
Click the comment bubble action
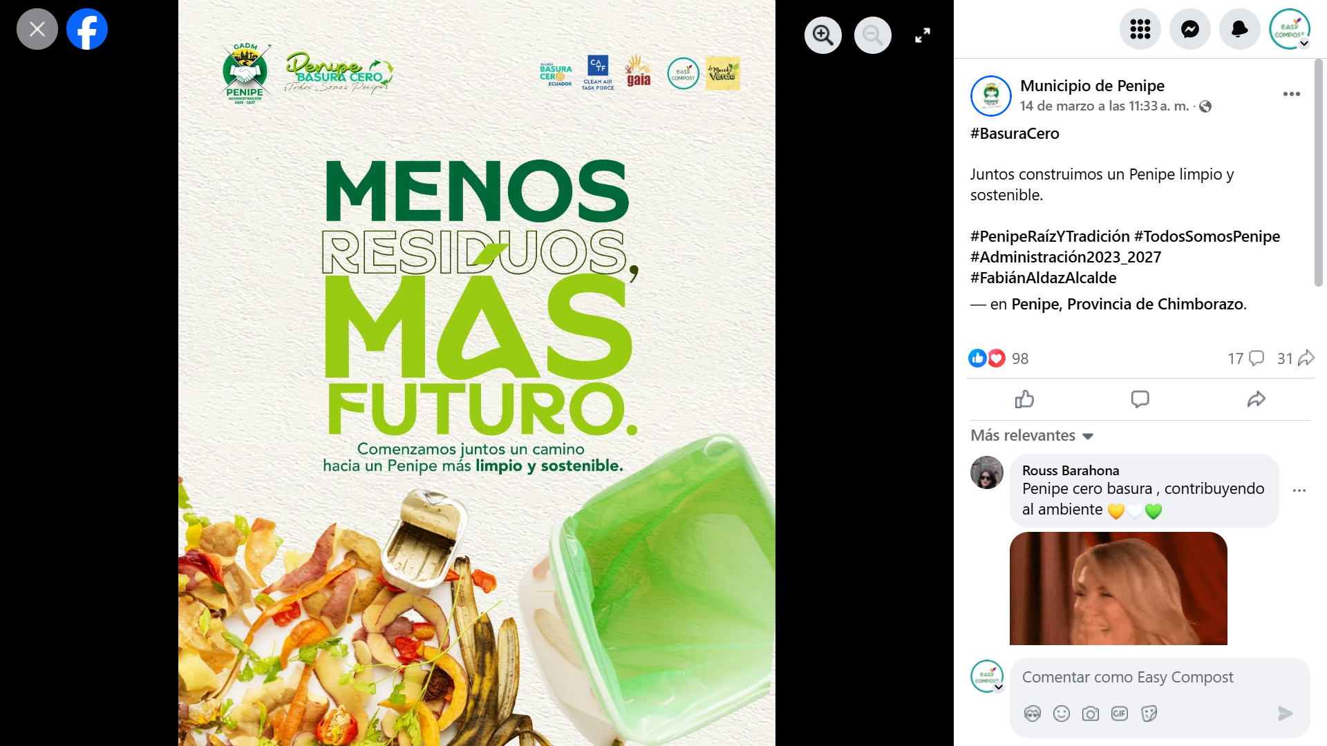[x=1140, y=399]
